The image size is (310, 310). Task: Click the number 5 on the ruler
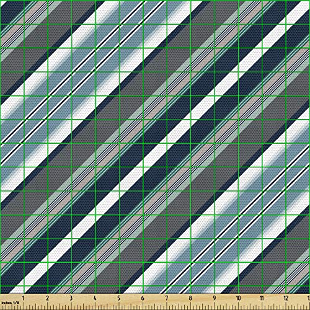point(119,298)
